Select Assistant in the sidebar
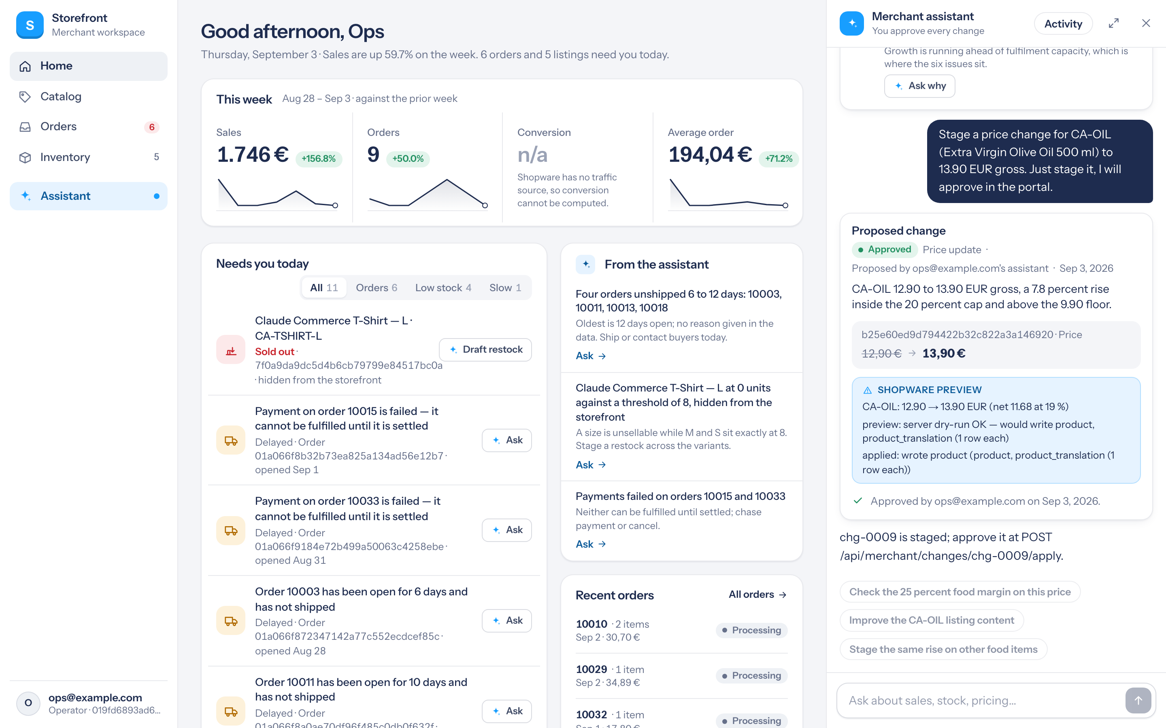 click(89, 196)
